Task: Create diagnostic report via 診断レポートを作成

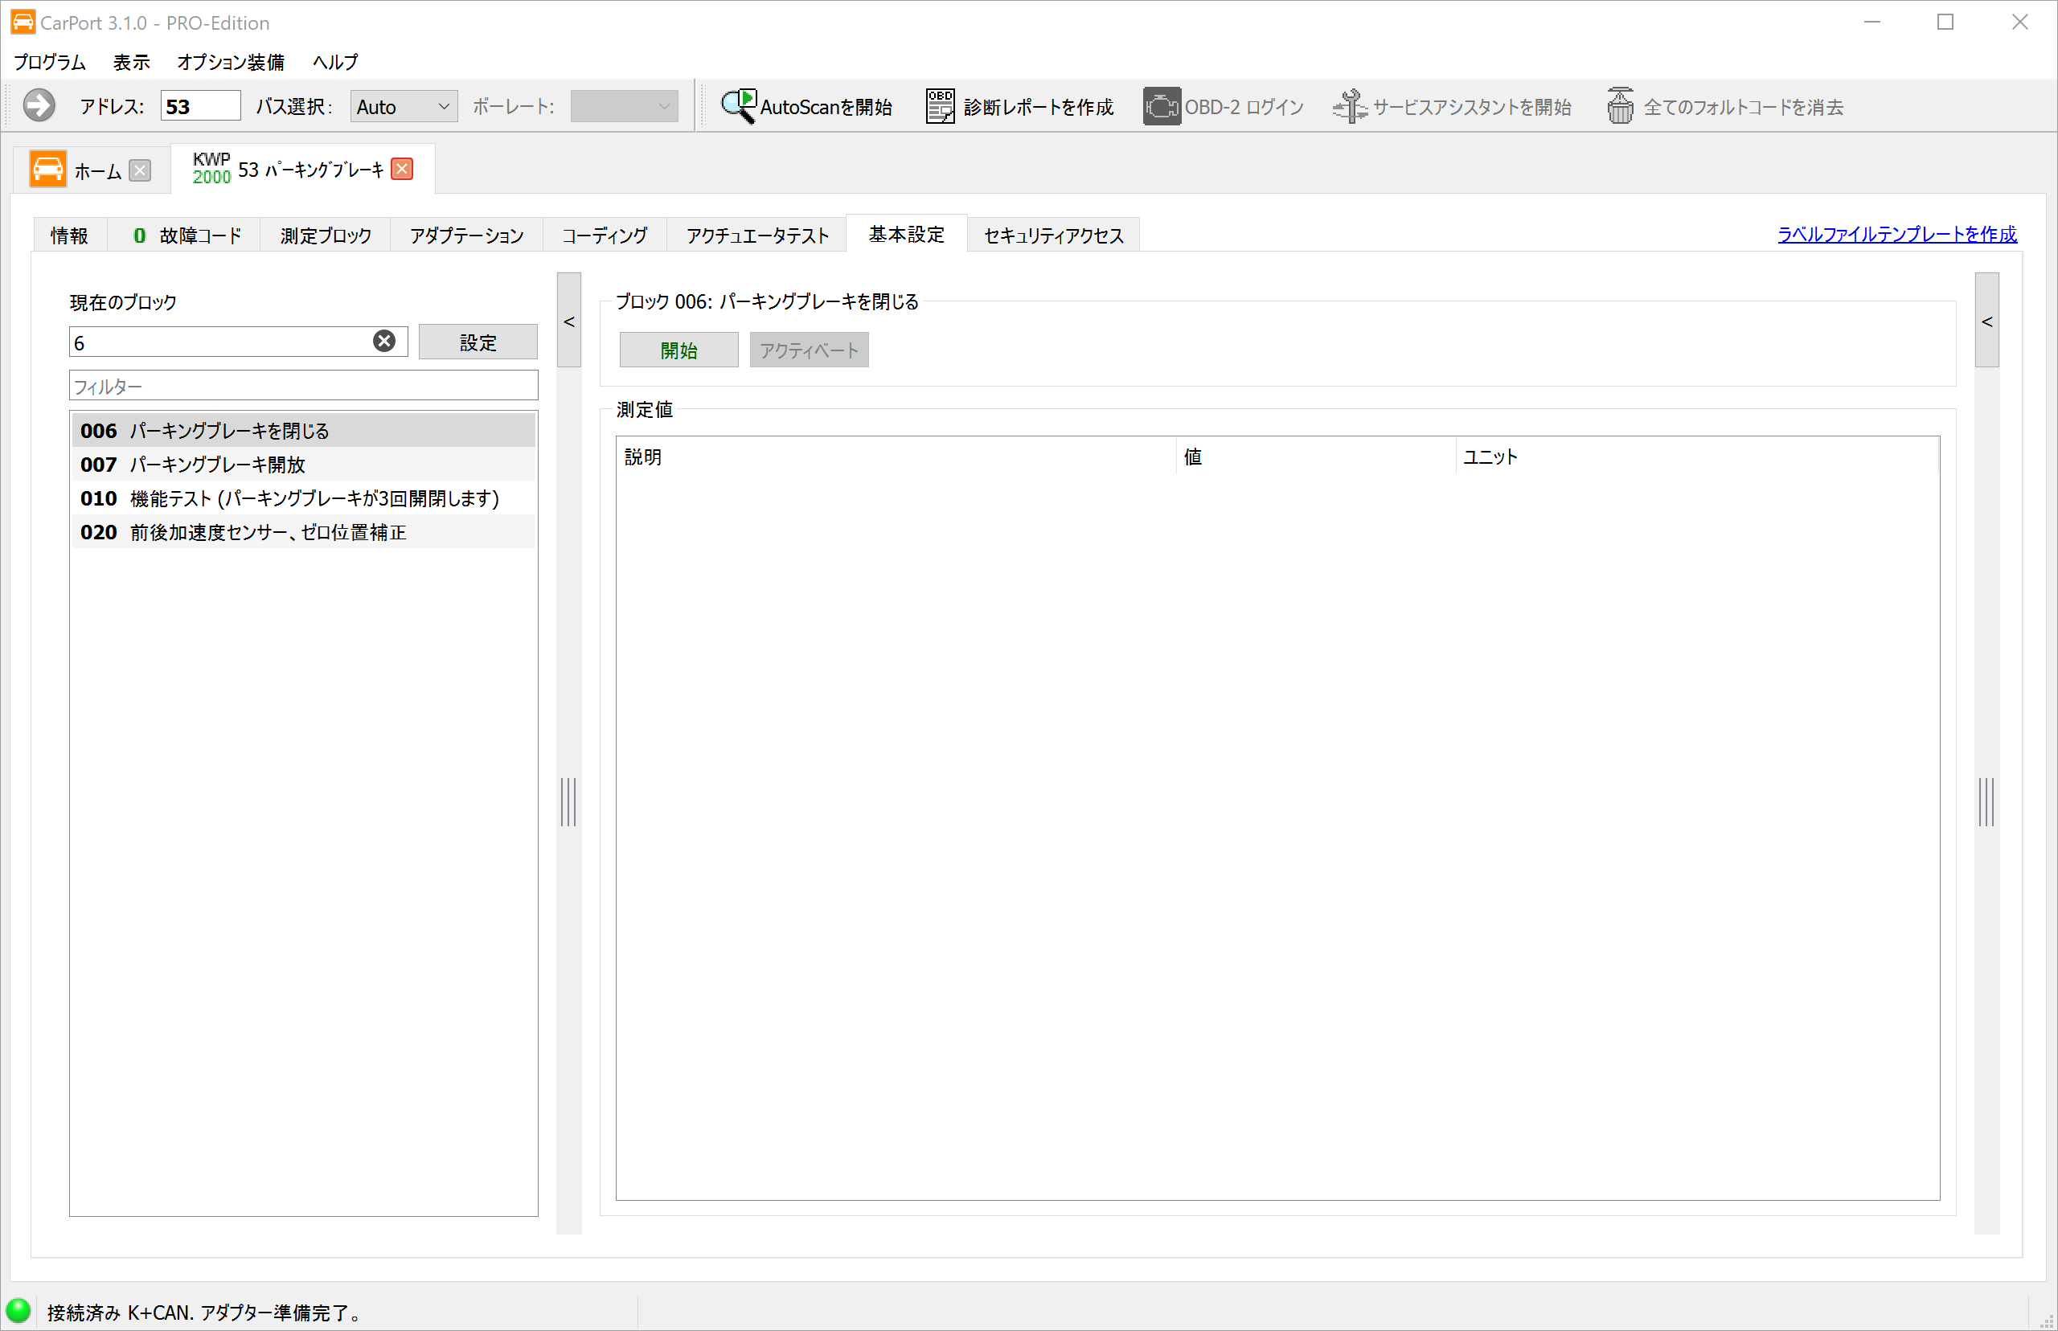Action: click(x=1019, y=106)
